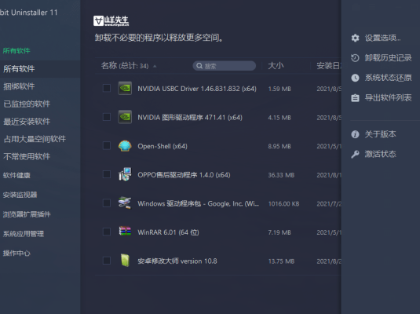The width and height of the screenshot is (420, 314).
Task: Check the NVIDIA USBC Driver checkbox
Action: pyautogui.click(x=107, y=88)
